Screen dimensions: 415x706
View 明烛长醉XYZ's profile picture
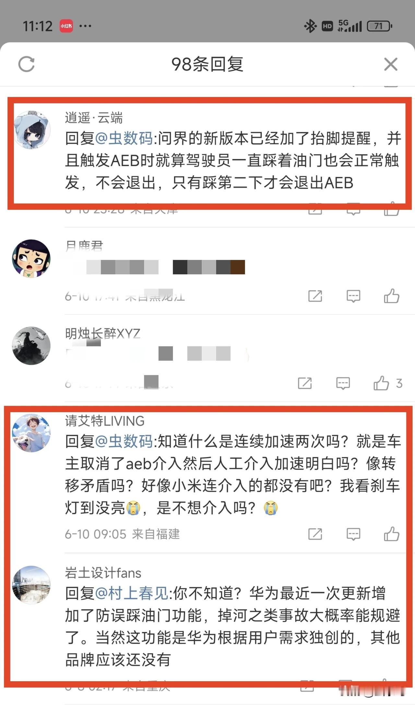[31, 346]
